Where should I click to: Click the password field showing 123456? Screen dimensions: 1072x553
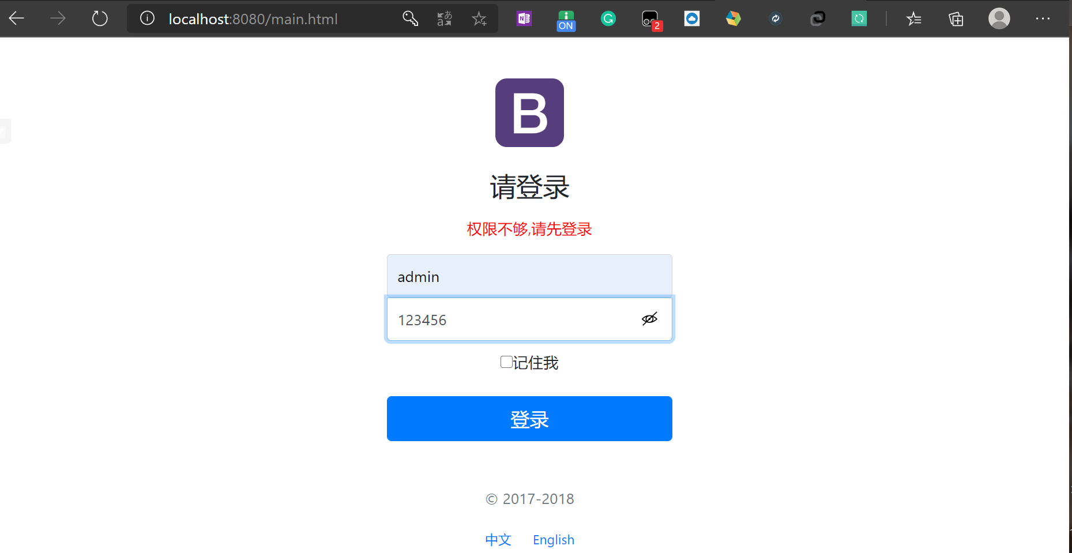[x=529, y=319]
